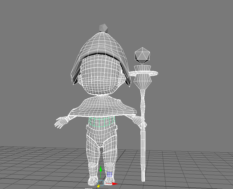This screenshot has width=233, height=189.
Task: Select the hand gripping the staff
Action: pyautogui.click(x=139, y=121)
